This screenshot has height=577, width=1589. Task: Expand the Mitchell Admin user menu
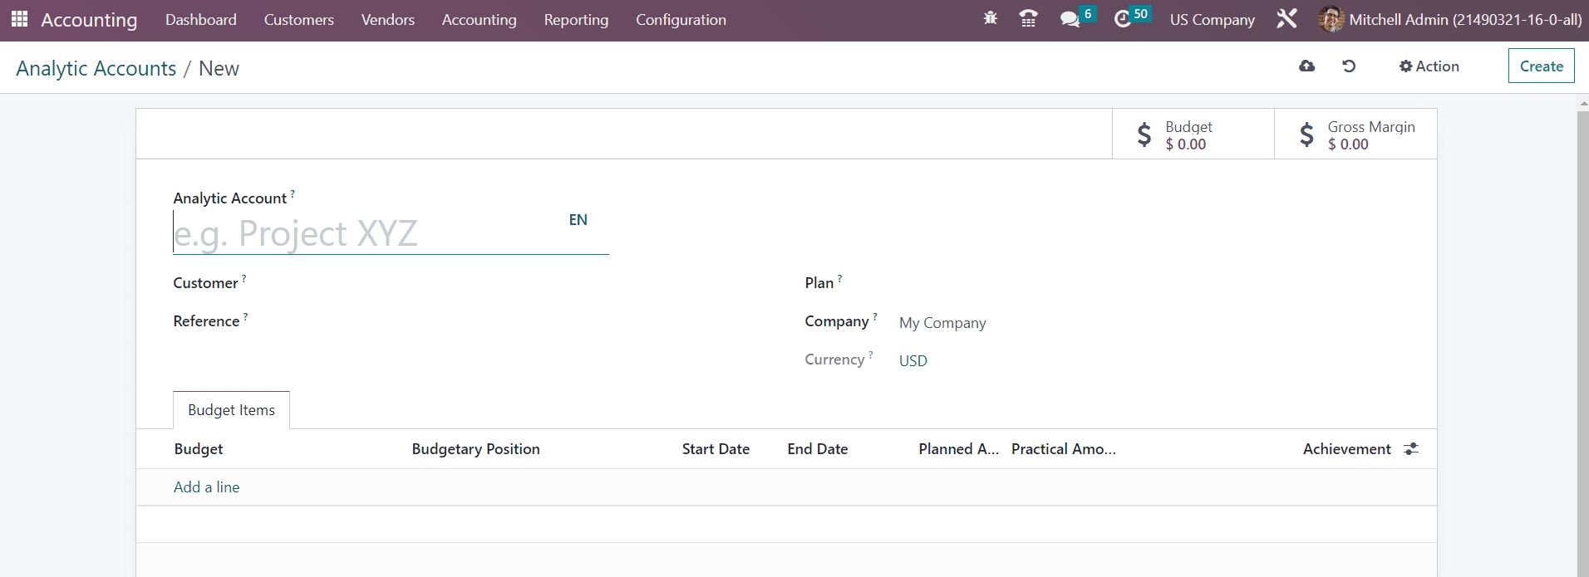[1450, 20]
